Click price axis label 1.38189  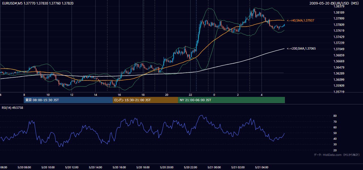(339, 12)
